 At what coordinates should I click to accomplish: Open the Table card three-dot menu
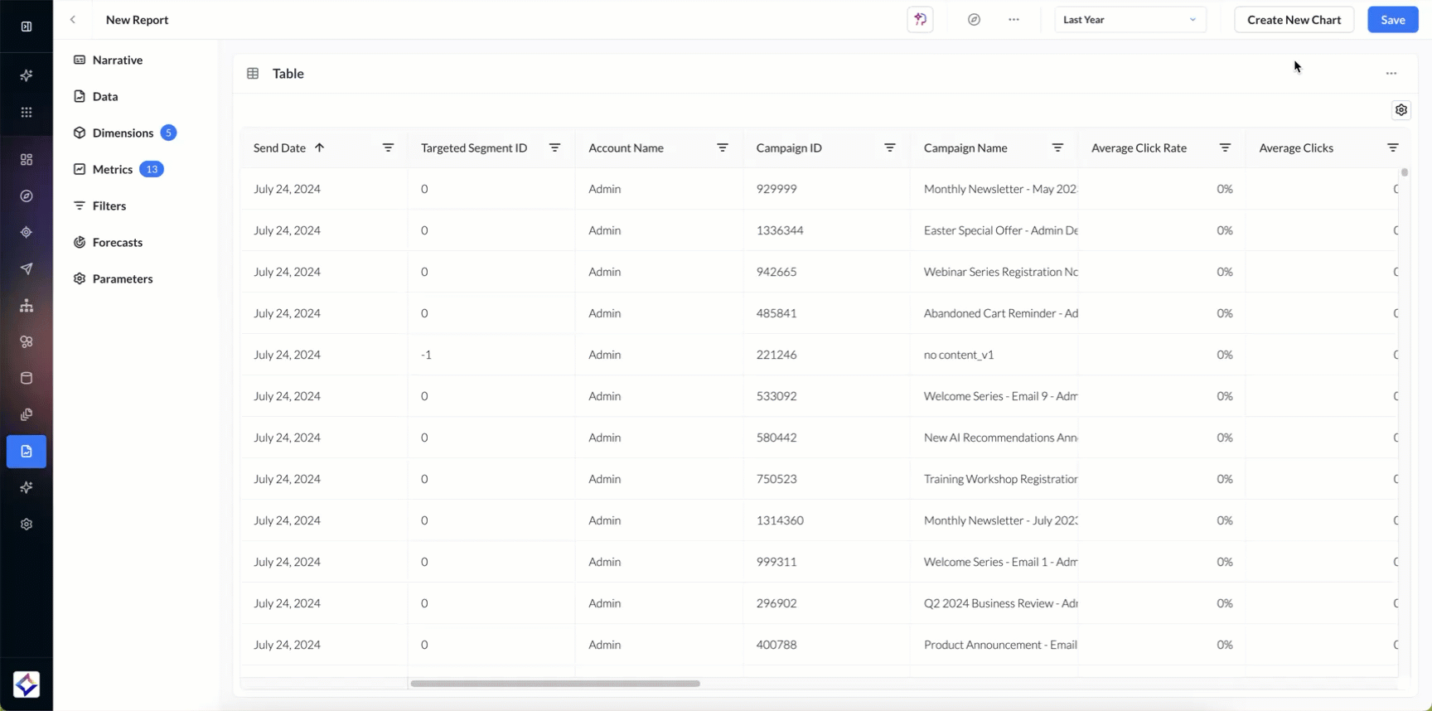1391,74
